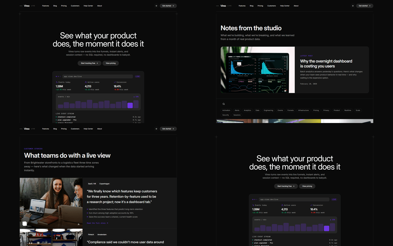Filter blog posts by Realtime tag

[x=348, y=110]
